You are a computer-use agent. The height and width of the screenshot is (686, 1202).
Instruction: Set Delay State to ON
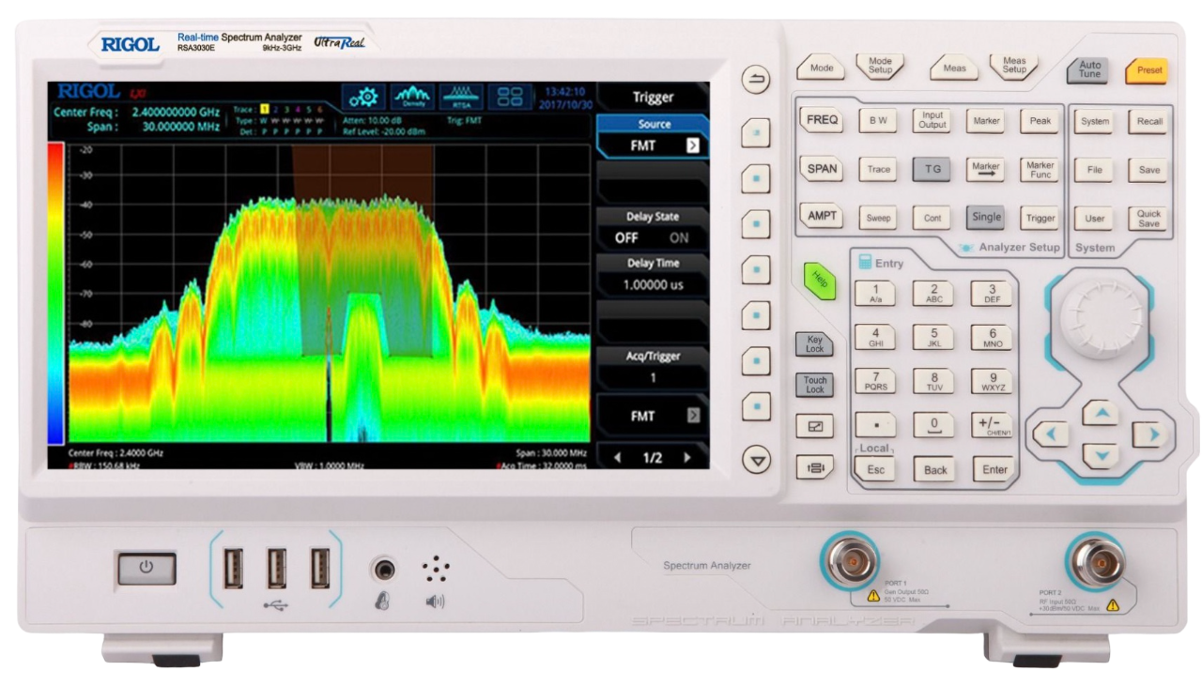pos(678,238)
